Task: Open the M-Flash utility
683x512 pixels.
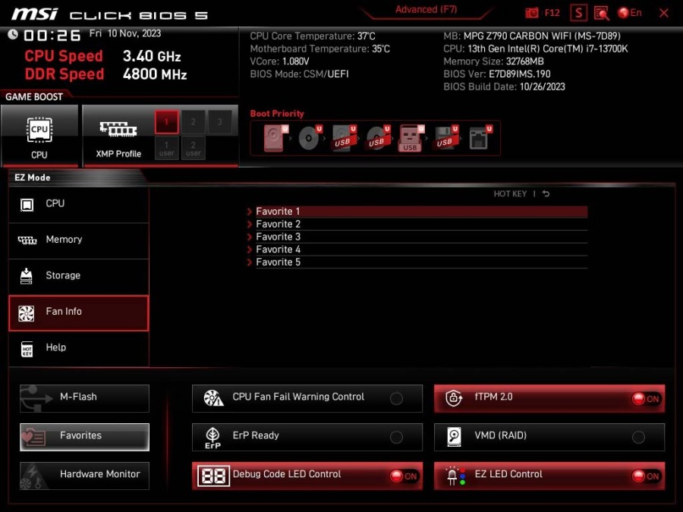Action: (84, 398)
